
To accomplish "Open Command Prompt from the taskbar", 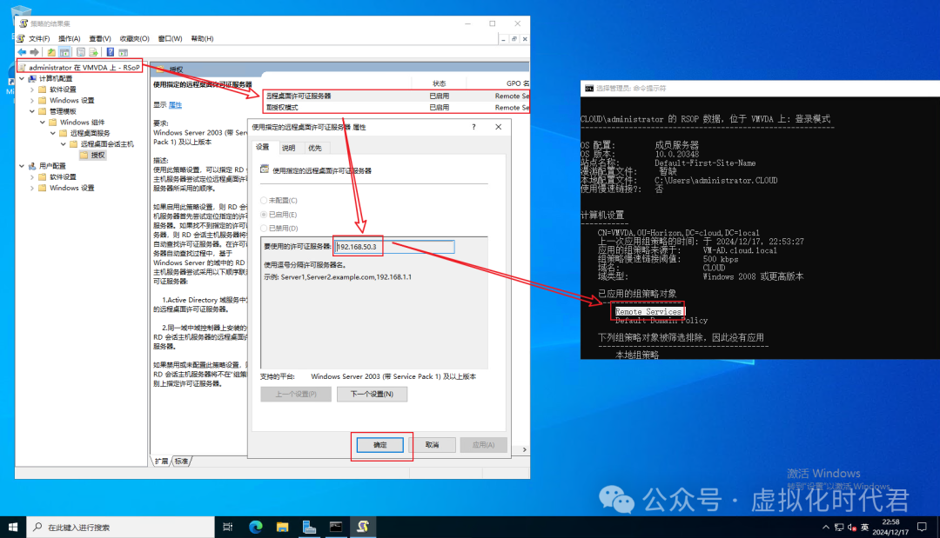I will (335, 527).
